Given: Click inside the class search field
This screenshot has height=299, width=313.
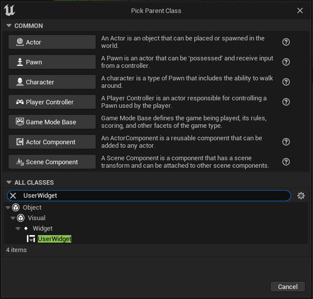Looking at the screenshot, I should (150, 196).
